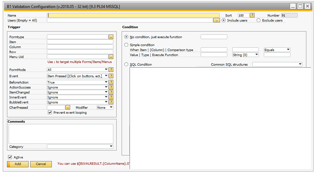The width and height of the screenshot is (315, 173).
Task: Toggle the Active checkbox
Action: pos(10,157)
